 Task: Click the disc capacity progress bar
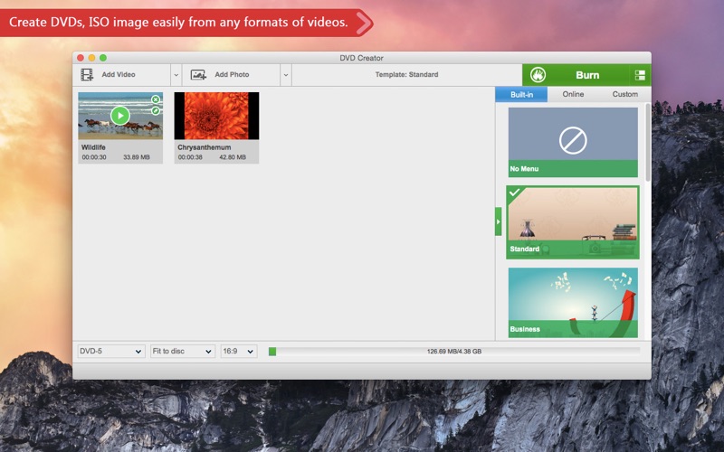453,352
